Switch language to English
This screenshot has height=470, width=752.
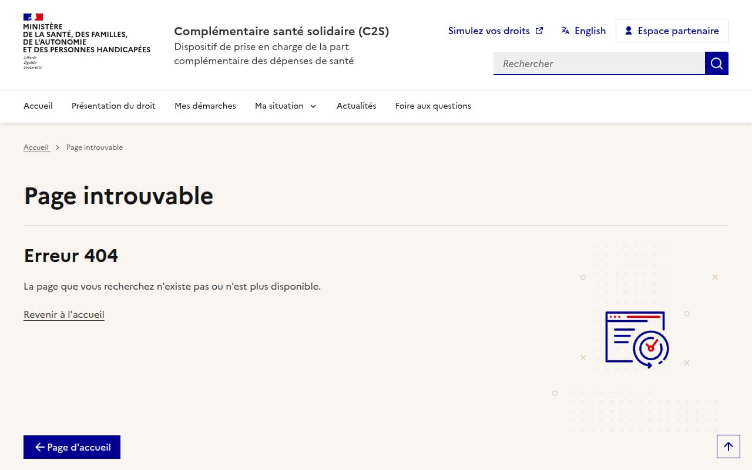(583, 31)
